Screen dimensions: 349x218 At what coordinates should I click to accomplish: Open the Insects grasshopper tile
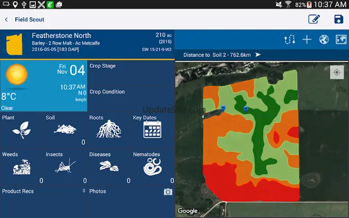point(65,167)
